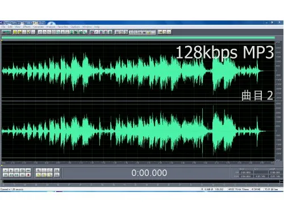Open the Effects menu

tap(27, 27)
